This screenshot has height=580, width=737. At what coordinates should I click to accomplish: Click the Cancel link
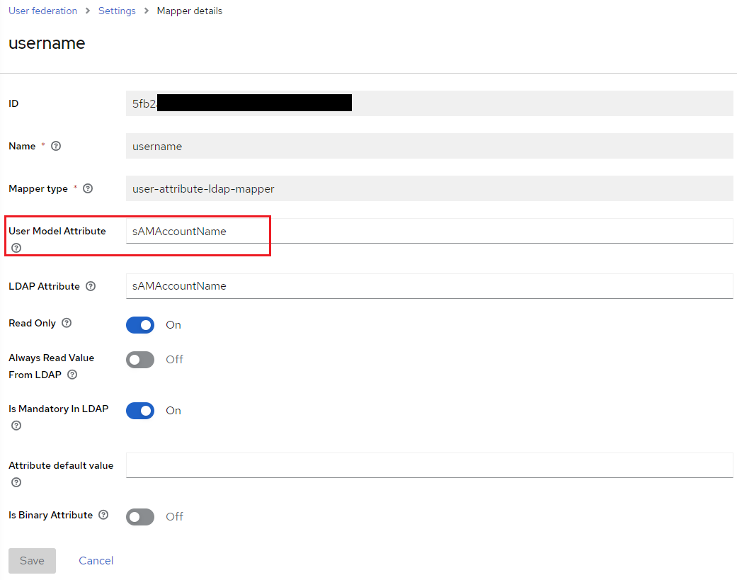tap(96, 560)
